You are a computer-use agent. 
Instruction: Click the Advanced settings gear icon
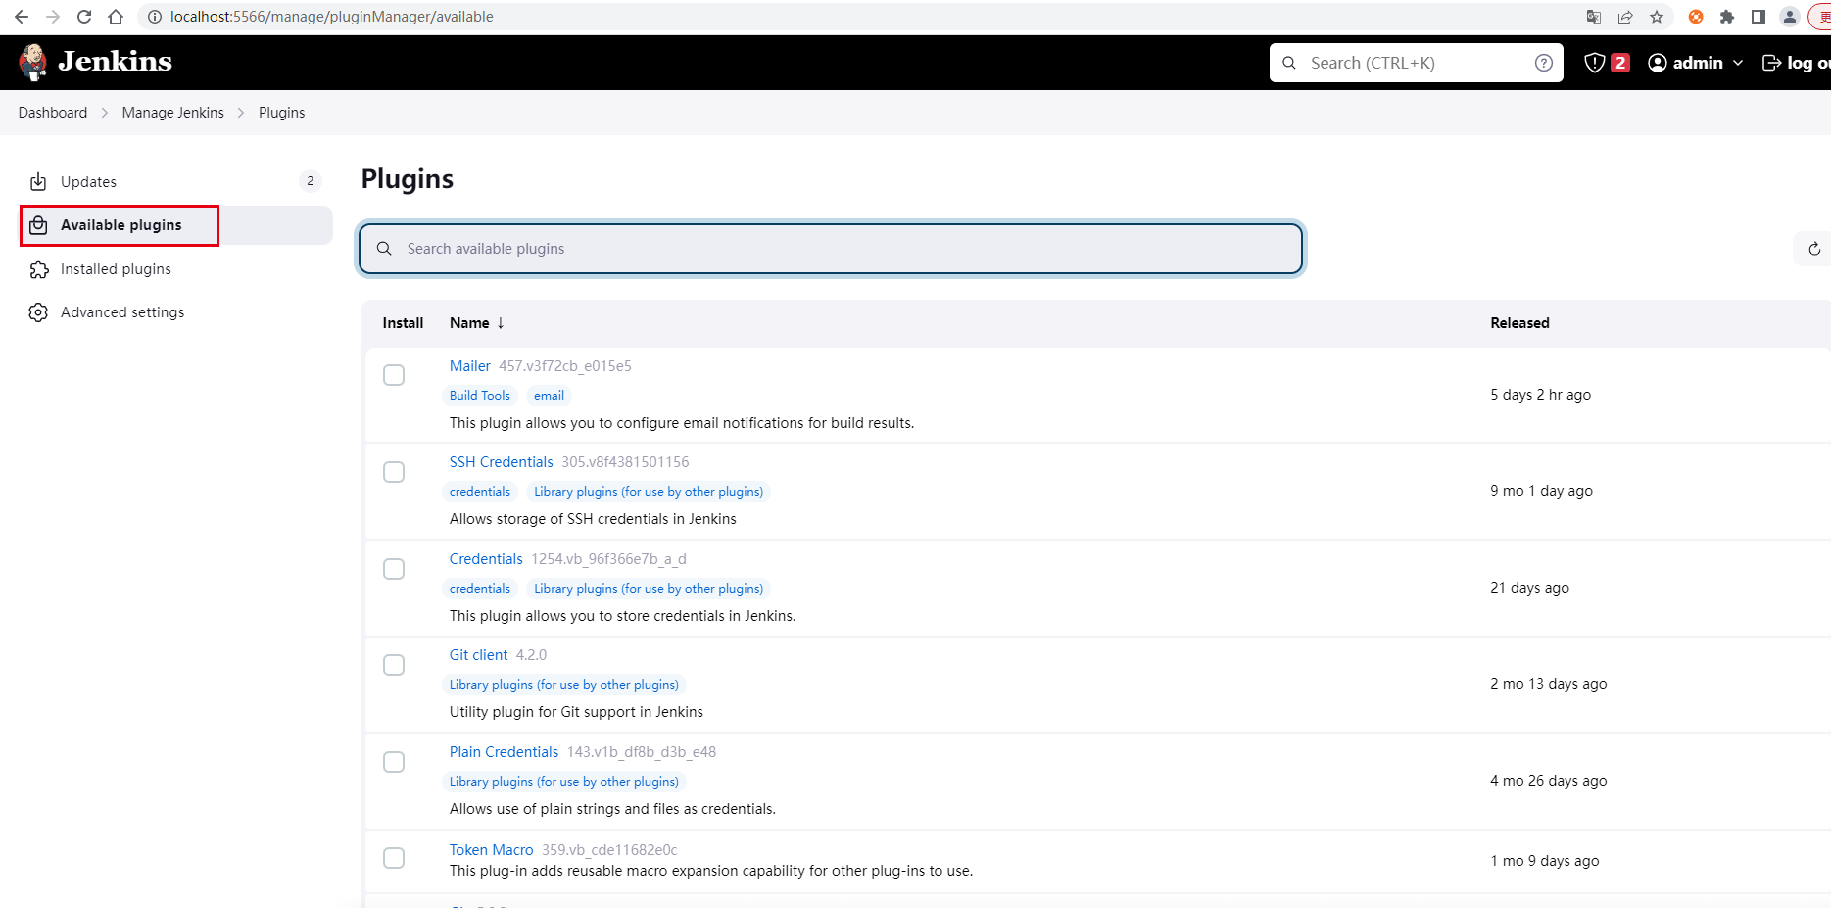pyautogui.click(x=38, y=312)
